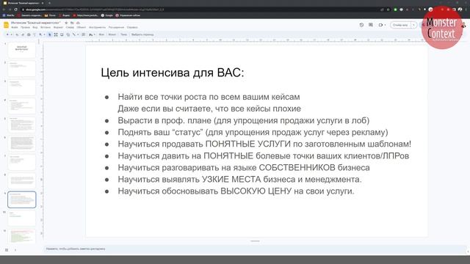Expand the Слайд-шоу dropdown arrow

pos(413,25)
